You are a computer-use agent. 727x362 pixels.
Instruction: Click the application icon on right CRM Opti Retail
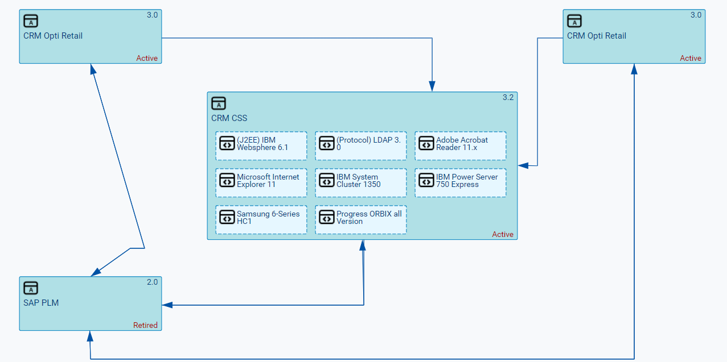(x=574, y=20)
